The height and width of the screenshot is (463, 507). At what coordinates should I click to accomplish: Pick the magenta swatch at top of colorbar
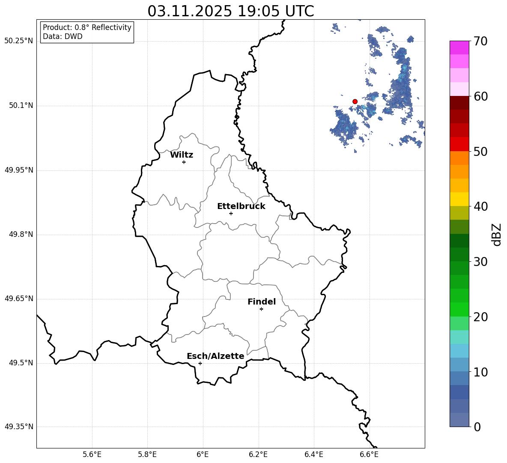pos(459,48)
